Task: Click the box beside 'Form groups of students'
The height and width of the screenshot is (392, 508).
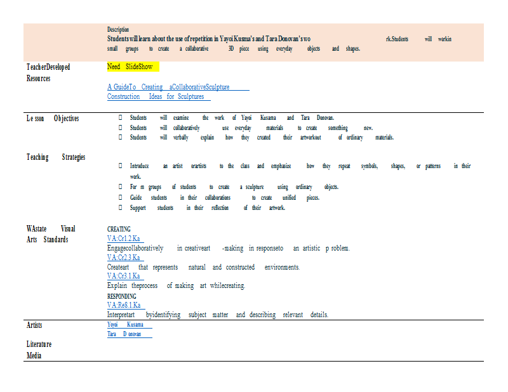Action: coord(121,186)
